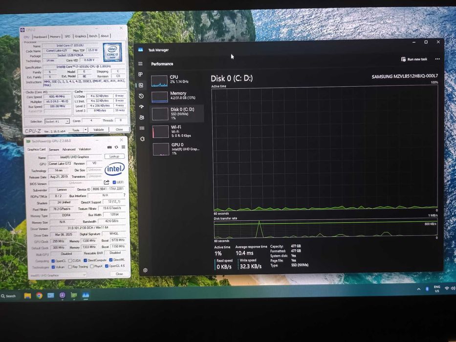456x342 pixels.
Task: Select the Memory performance entry
Action: point(177,97)
